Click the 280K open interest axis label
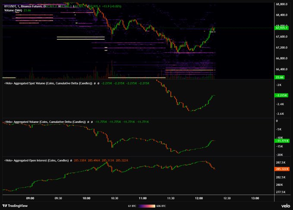Image resolution: width=293 pixels, height=210 pixels. tap(279, 185)
